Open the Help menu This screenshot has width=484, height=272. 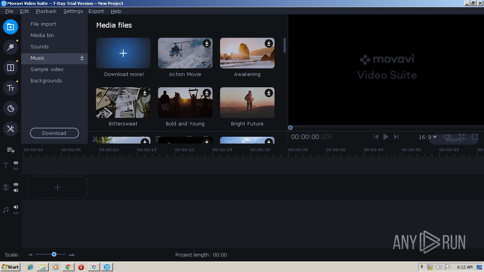[116, 11]
